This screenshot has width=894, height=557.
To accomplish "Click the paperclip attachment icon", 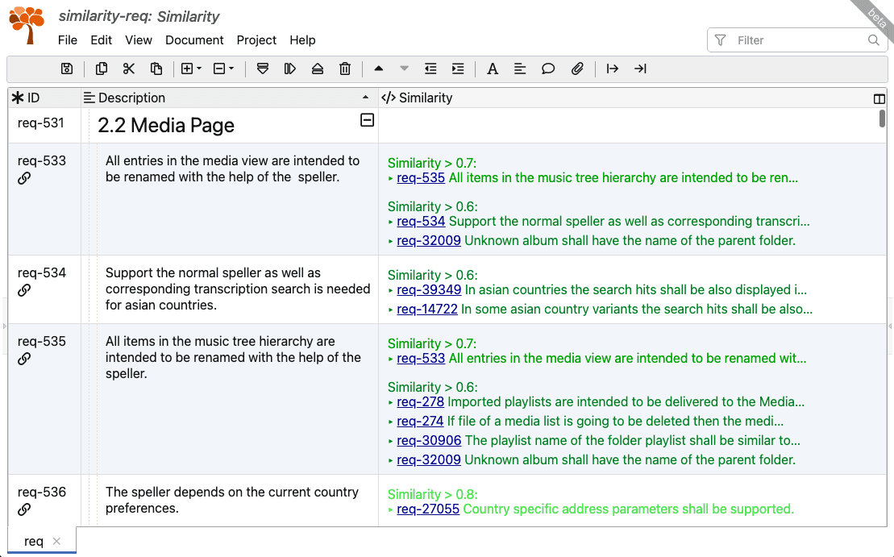I will click(577, 69).
